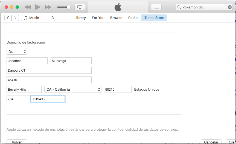
Task: Go forward with the right arrow
Action: tap(15, 18)
